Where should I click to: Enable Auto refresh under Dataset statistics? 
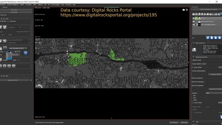[193, 103]
